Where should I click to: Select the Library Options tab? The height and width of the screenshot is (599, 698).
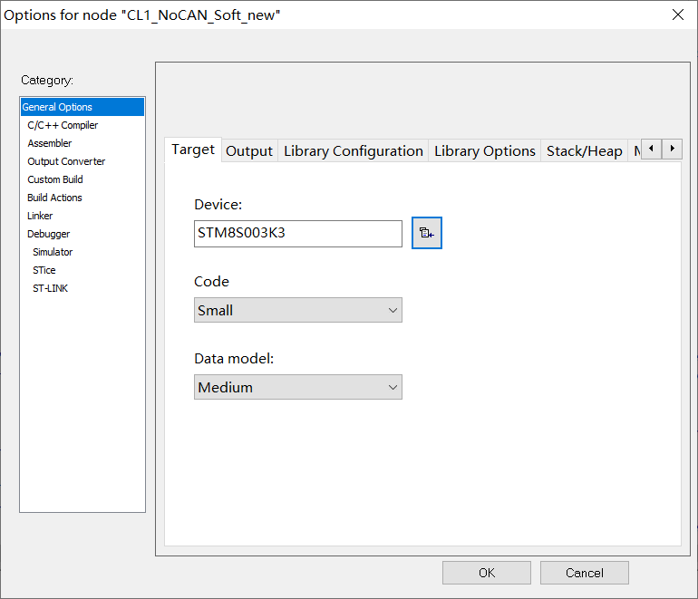pyautogui.click(x=484, y=151)
